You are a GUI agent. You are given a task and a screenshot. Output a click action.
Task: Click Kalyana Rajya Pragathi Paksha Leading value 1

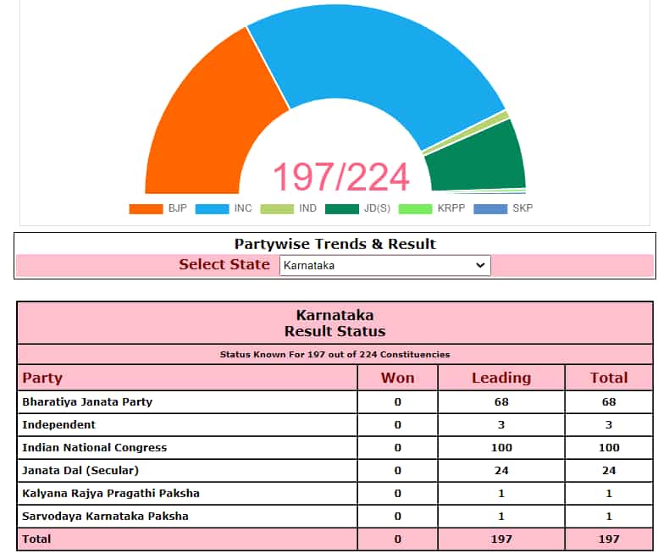tap(501, 493)
